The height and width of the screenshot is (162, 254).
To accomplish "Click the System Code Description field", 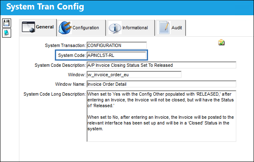I will (161, 65).
